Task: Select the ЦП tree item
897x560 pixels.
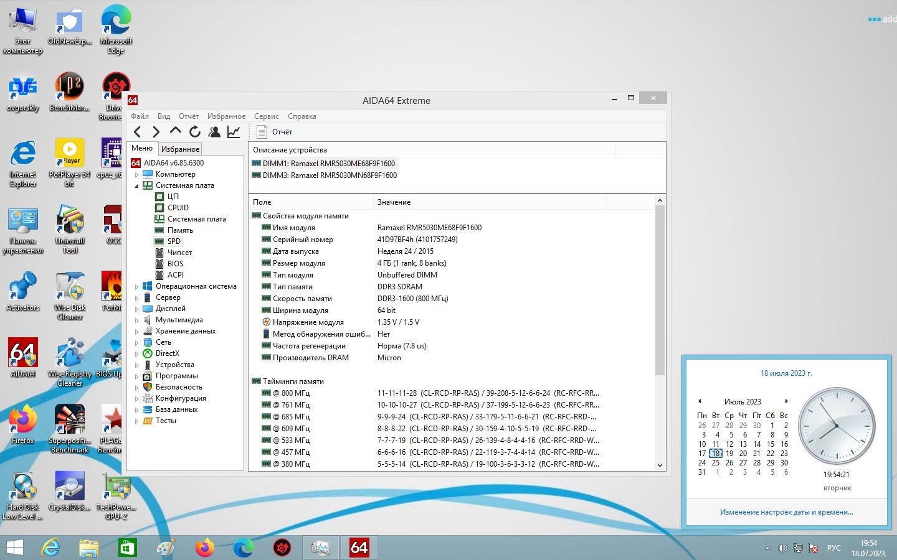Action: [x=173, y=197]
